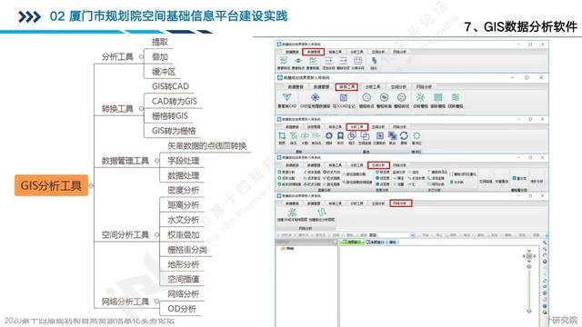The height and width of the screenshot is (327, 582).
Task: Click the pan compass control on the map
Action: (529, 256)
